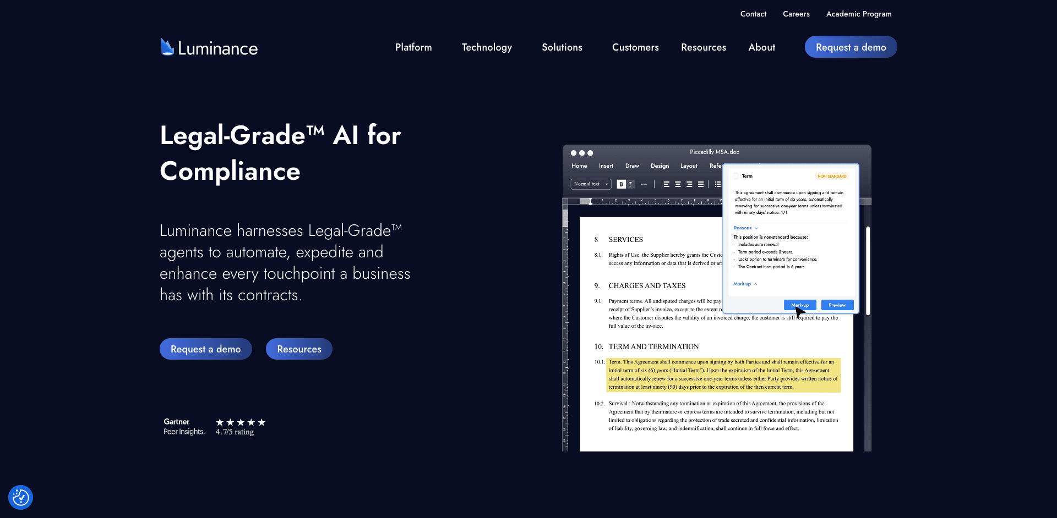The image size is (1057, 518).
Task: Click the five-star rating graphic
Action: click(241, 422)
